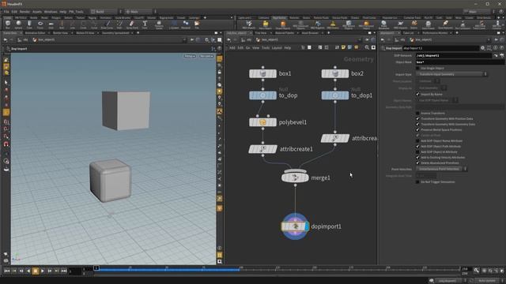Open the Render menu
This screenshot has width=506, height=284.
coord(25,12)
